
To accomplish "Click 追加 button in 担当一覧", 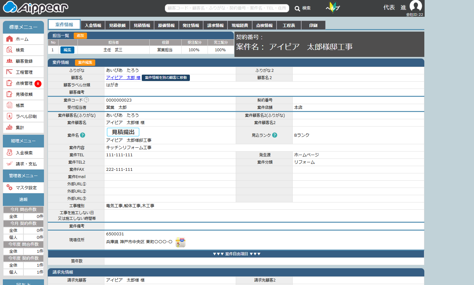I will pos(80,36).
